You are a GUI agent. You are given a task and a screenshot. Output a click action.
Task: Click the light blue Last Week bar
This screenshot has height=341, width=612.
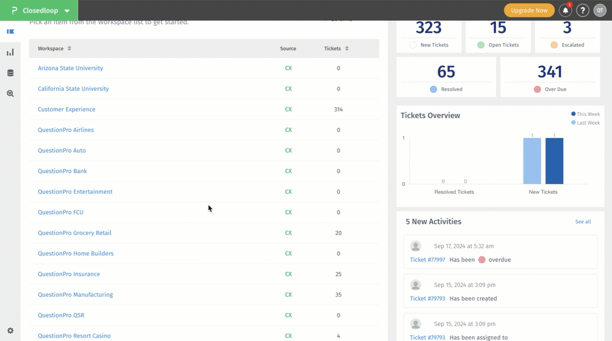[x=532, y=161]
